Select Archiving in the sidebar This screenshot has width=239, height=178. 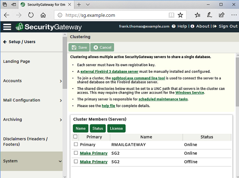point(13,120)
